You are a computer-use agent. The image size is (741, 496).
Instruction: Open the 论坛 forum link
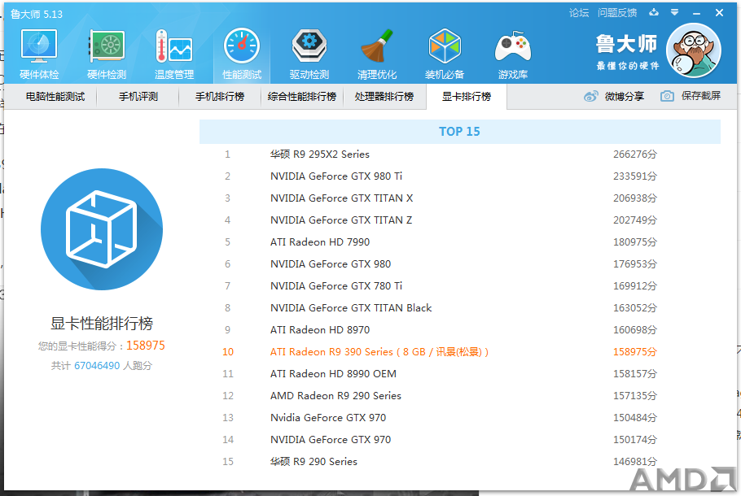(579, 13)
